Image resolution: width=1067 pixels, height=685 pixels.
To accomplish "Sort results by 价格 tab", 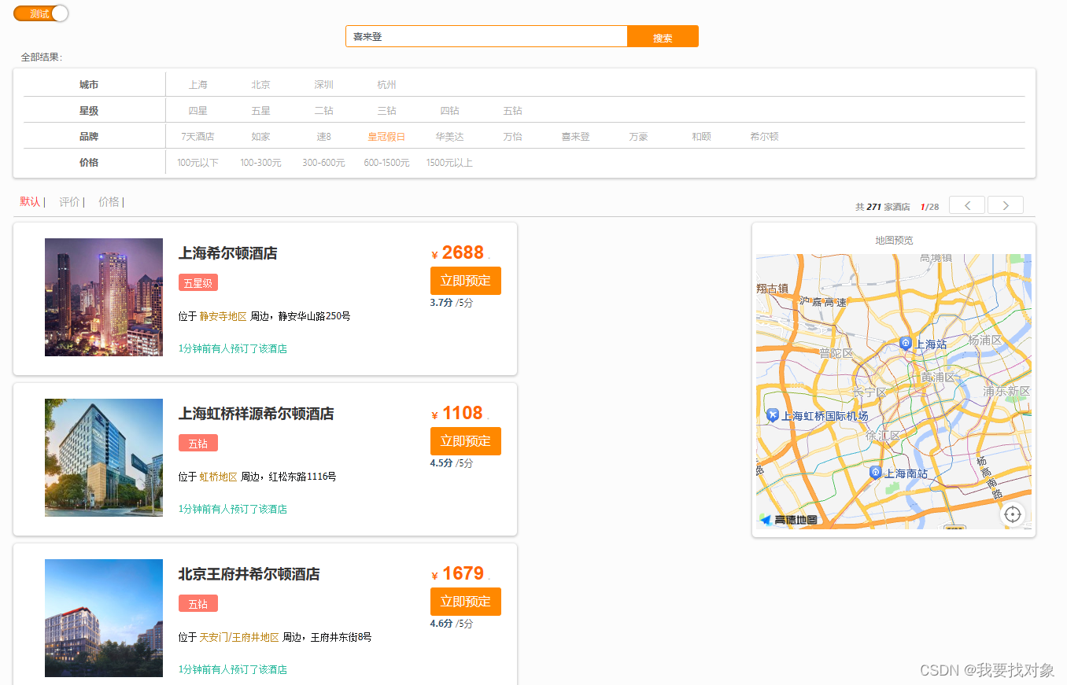I will click(x=109, y=202).
